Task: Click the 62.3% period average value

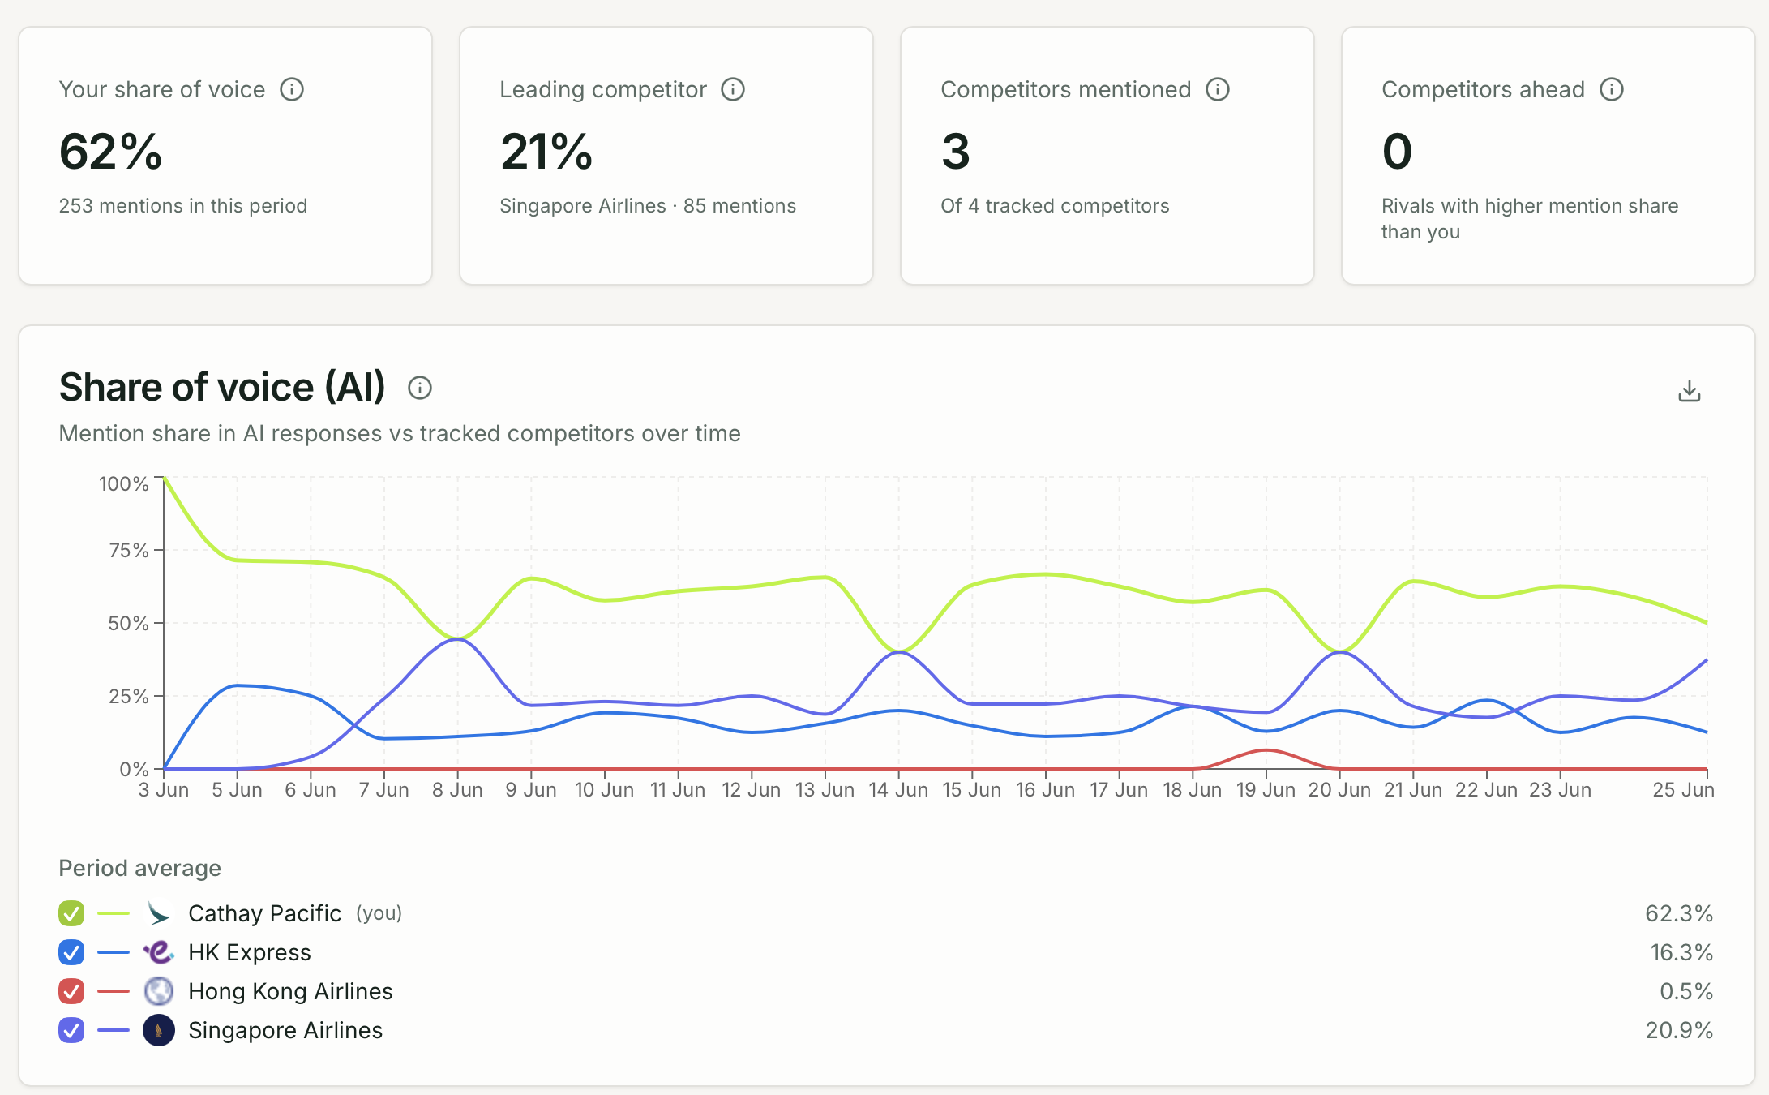Action: pos(1679,913)
